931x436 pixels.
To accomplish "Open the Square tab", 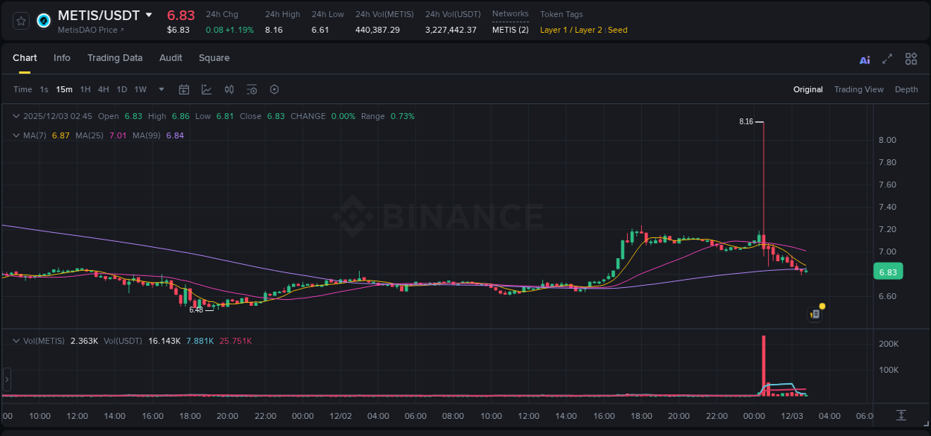I will [x=214, y=58].
